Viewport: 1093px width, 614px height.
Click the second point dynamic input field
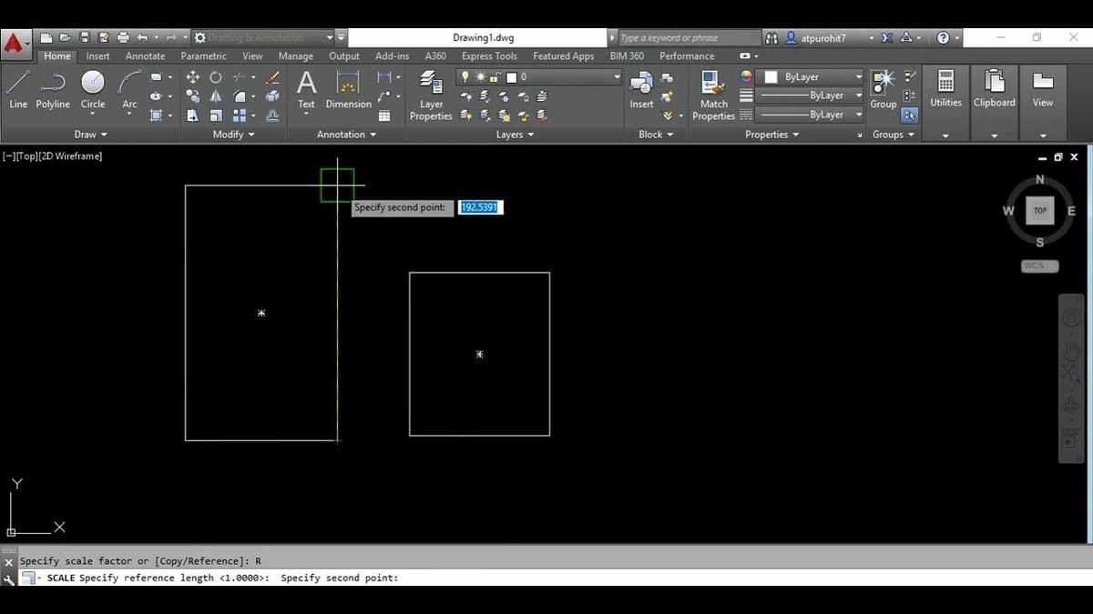tap(480, 207)
